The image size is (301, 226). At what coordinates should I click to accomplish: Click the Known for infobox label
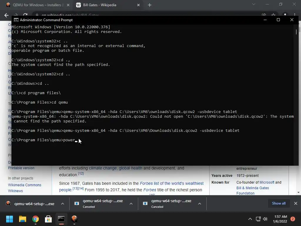coord(220,182)
